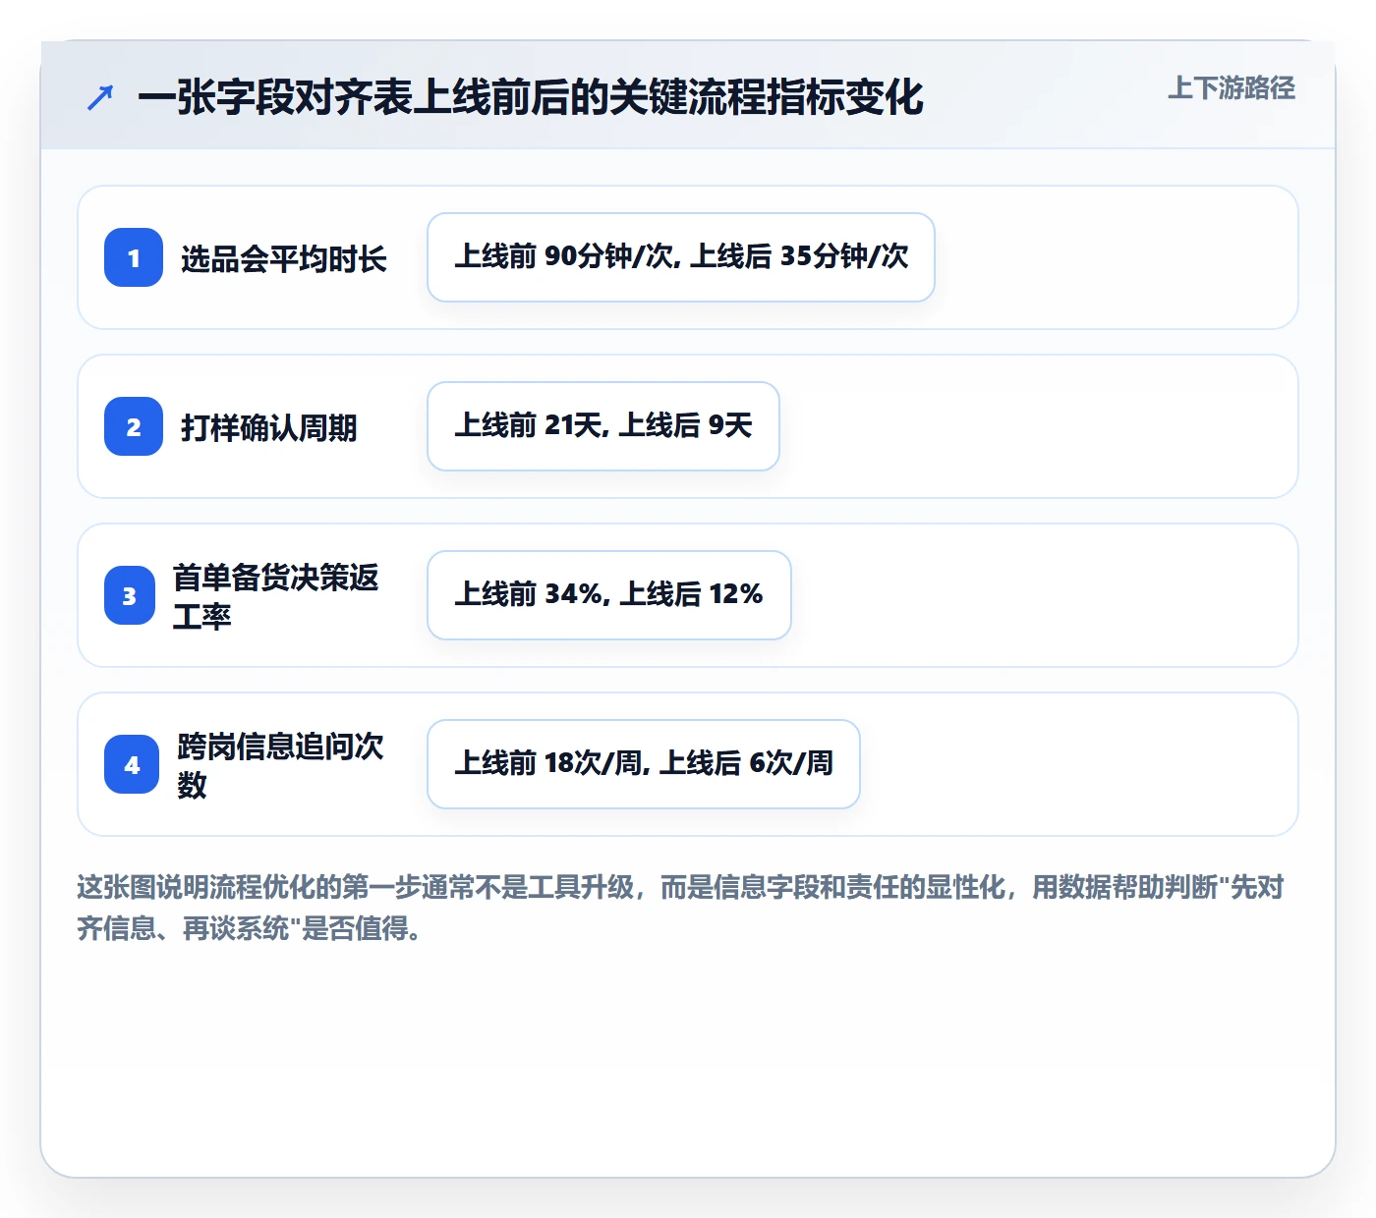Click the diagonal arrow icon beside the title
Viewport: 1376px width, 1218px height.
pos(100,97)
